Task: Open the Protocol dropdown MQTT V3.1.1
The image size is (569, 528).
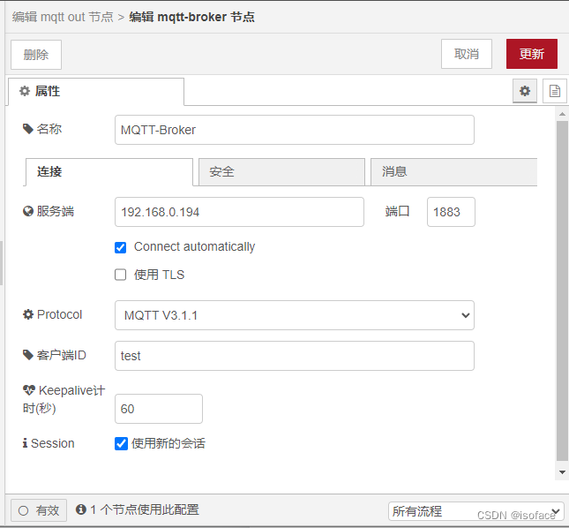Action: tap(295, 315)
